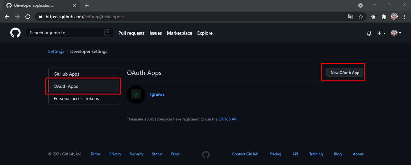Open the About footer link
The image size is (411, 165).
(358, 154)
